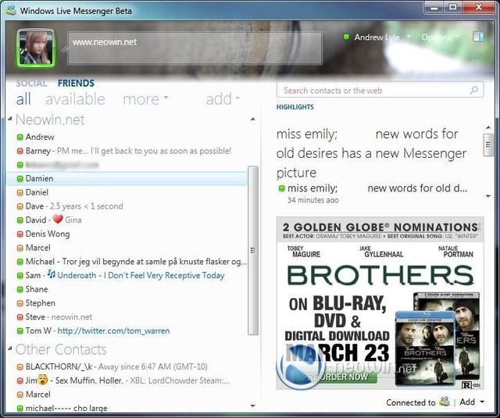Screen dimensions: 500x418
Task: Click the user profile display picture
Action: click(36, 48)
